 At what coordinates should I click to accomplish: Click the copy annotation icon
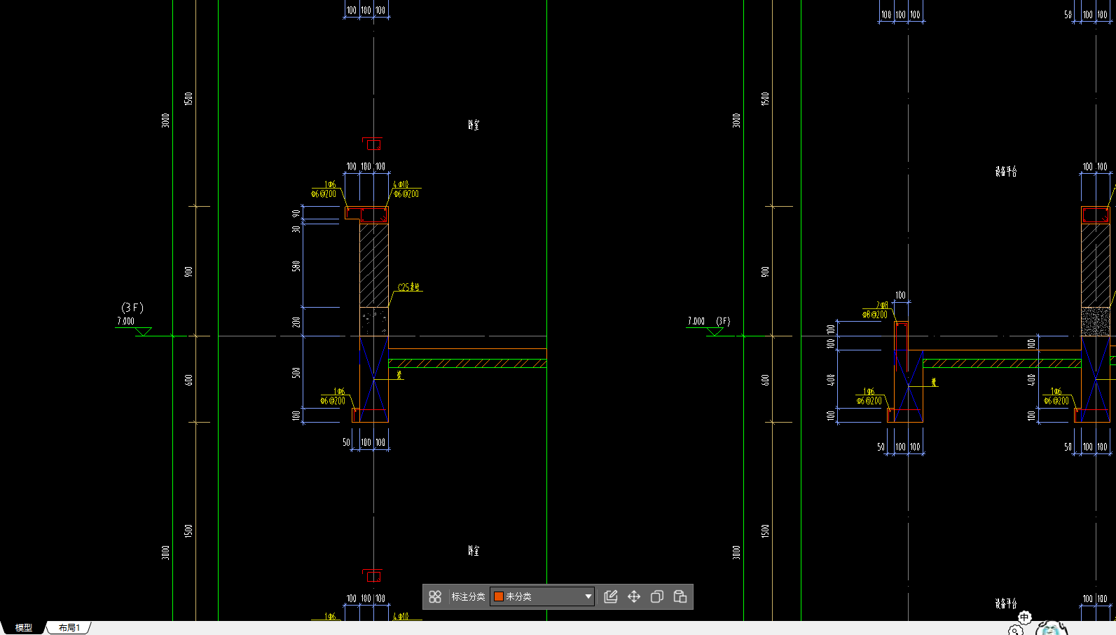tap(657, 596)
